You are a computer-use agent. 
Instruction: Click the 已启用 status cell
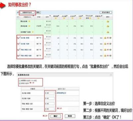point(39,26)
